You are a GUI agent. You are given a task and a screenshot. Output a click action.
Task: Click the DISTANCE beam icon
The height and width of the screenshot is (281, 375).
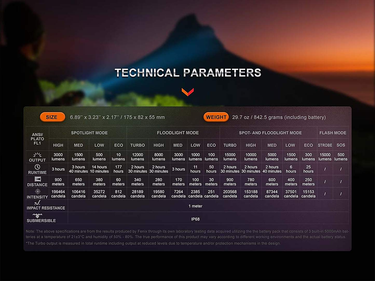tap(38, 179)
